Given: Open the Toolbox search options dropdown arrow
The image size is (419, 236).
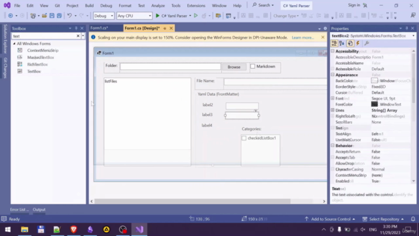Looking at the screenshot, I should coord(83,36).
